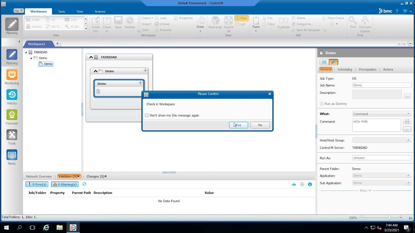Toggle the Warning(s) filter button
This screenshot has height=233, width=415.
(x=65, y=184)
